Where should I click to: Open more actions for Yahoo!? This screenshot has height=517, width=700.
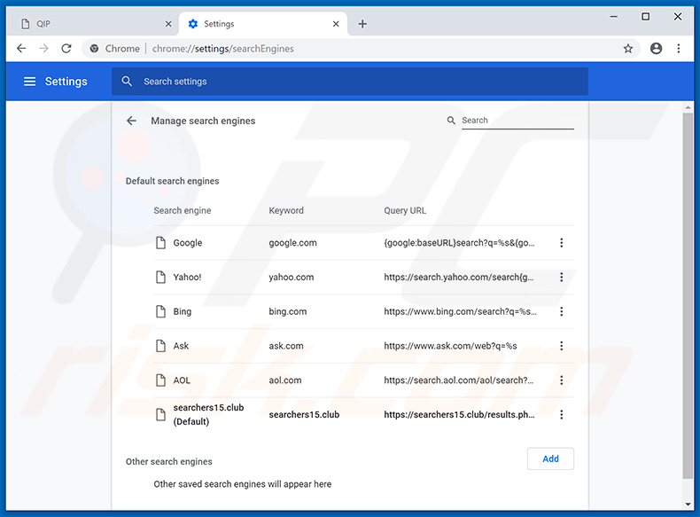pyautogui.click(x=561, y=277)
